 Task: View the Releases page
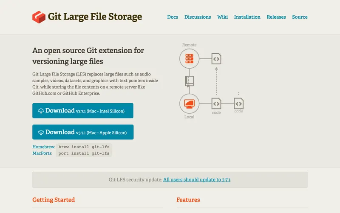click(276, 17)
